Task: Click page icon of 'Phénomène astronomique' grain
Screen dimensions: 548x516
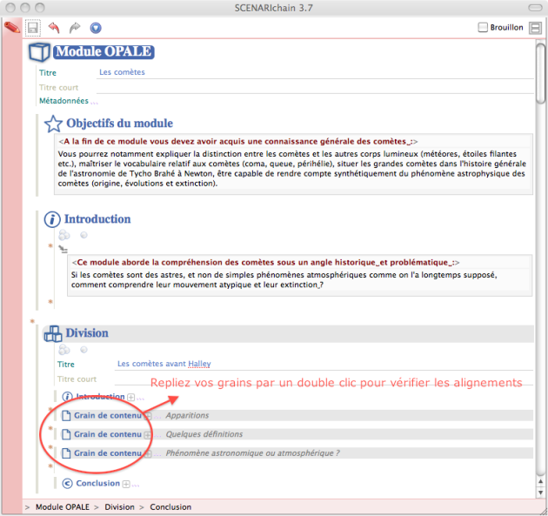Action: pos(66,453)
